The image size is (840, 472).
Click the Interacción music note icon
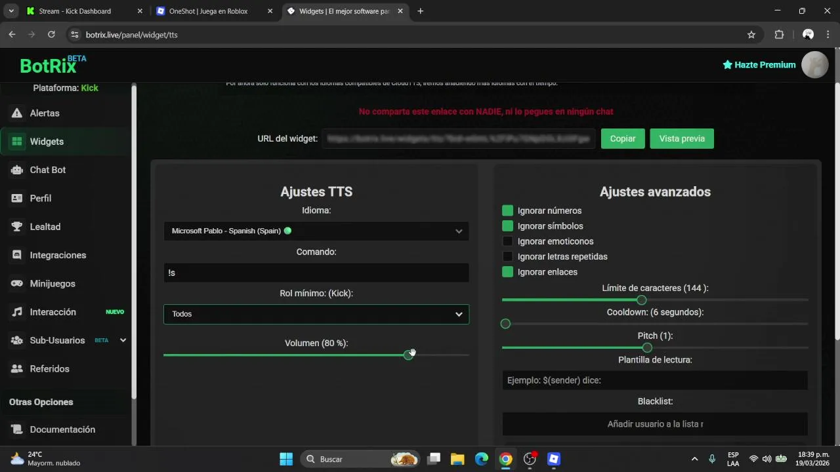[x=17, y=312]
